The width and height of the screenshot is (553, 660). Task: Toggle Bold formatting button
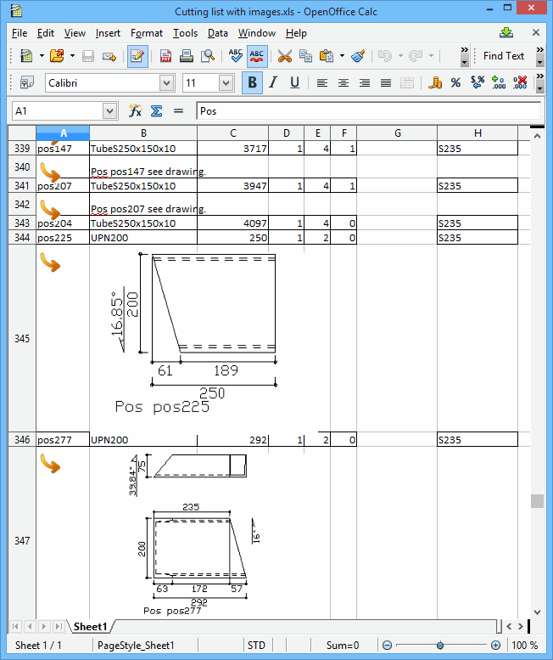click(252, 83)
